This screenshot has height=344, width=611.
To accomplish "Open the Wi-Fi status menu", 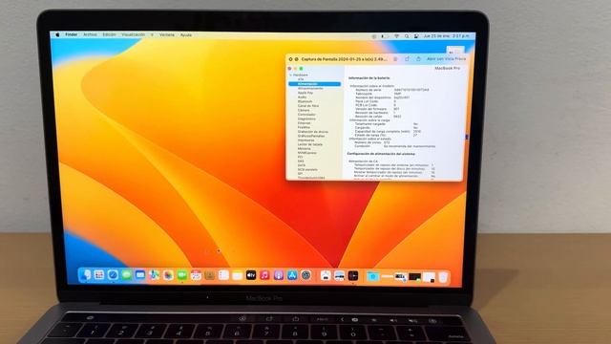I will pos(396,36).
